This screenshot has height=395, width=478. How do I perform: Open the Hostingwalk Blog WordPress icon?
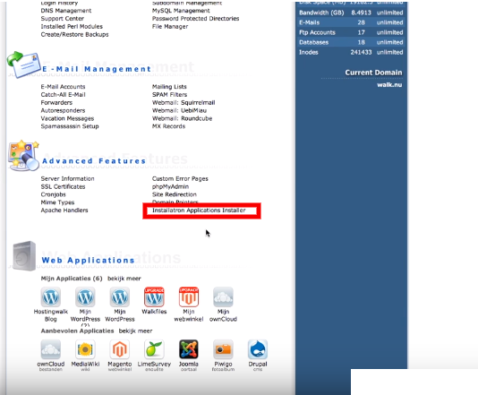[51, 297]
